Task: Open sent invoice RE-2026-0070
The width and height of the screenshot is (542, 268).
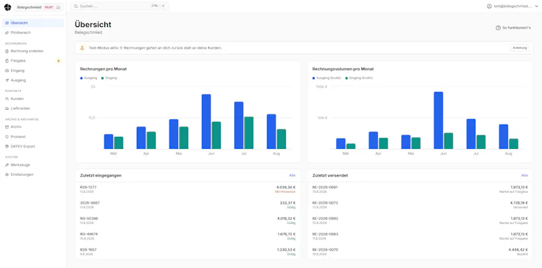Action: [420, 252]
